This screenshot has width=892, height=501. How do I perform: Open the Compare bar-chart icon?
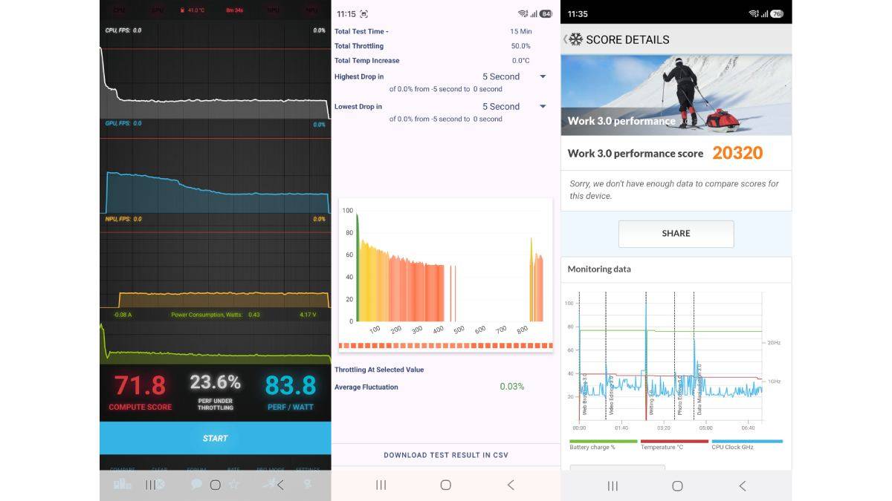point(122,484)
